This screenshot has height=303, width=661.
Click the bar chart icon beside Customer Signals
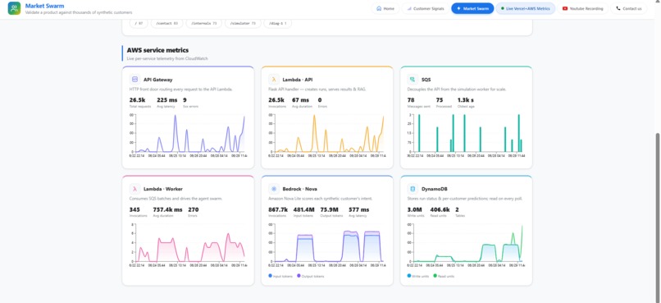coord(409,8)
